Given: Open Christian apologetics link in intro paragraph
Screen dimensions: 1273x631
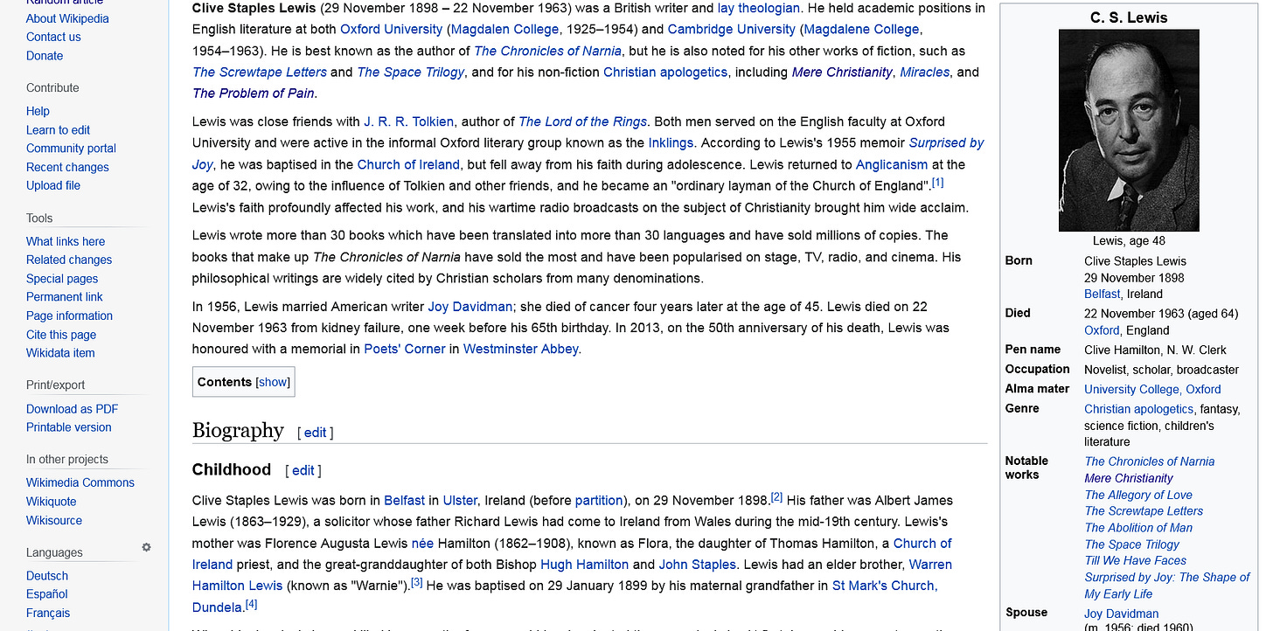Looking at the screenshot, I should [x=665, y=72].
